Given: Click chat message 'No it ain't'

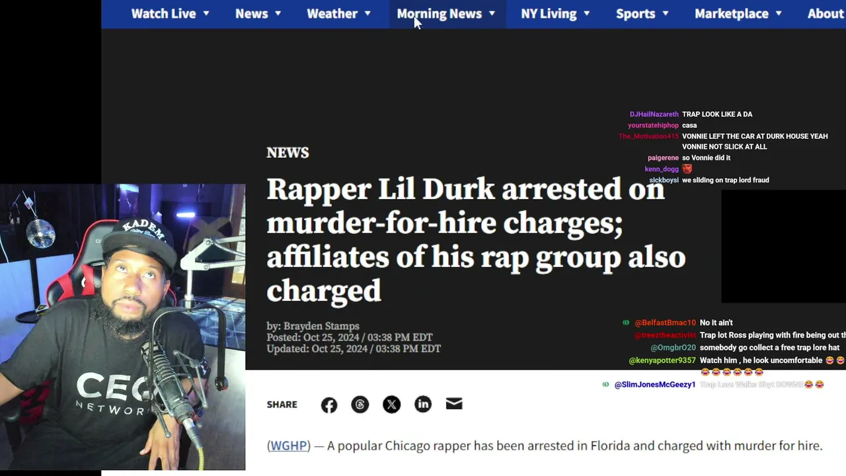Looking at the screenshot, I should [x=716, y=323].
